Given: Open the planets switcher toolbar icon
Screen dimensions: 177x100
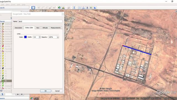Looking at the screenshot, I should tap(69, 8).
